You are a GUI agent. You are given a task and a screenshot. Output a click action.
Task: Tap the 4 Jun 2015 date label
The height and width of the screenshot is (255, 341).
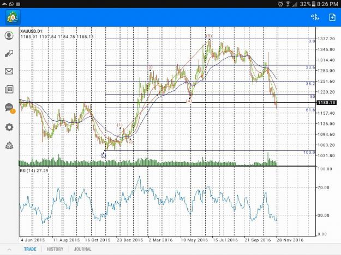[x=33, y=240]
